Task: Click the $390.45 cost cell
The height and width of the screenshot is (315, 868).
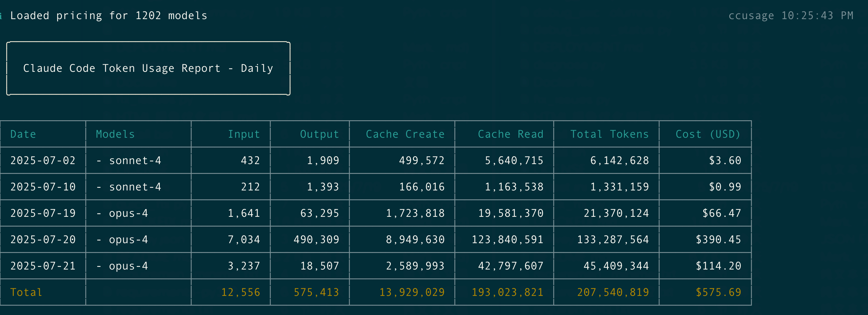Action: 718,240
